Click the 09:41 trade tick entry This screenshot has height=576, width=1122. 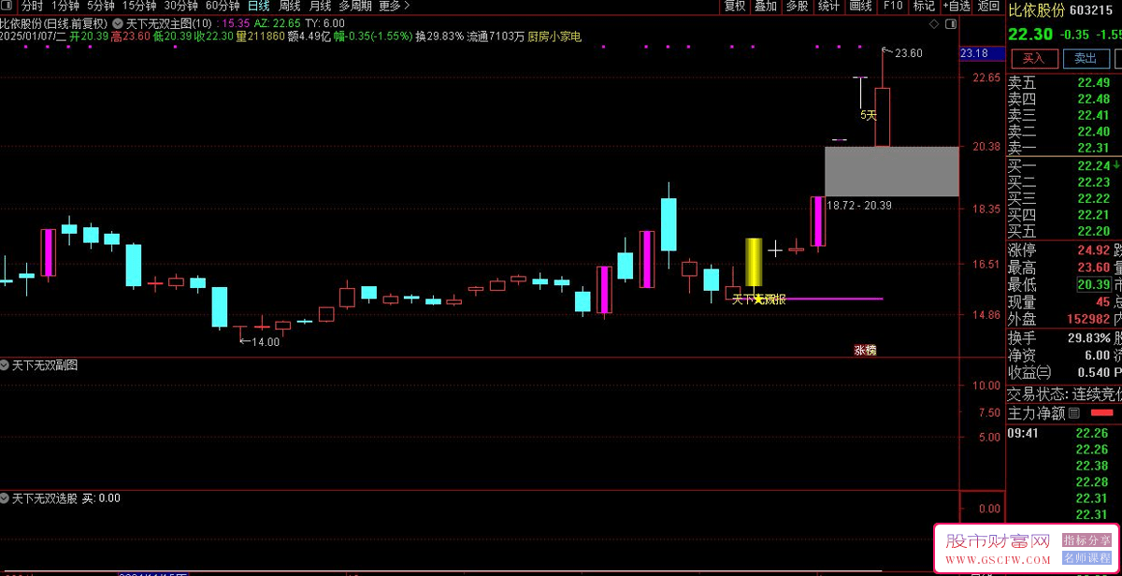point(1064,433)
